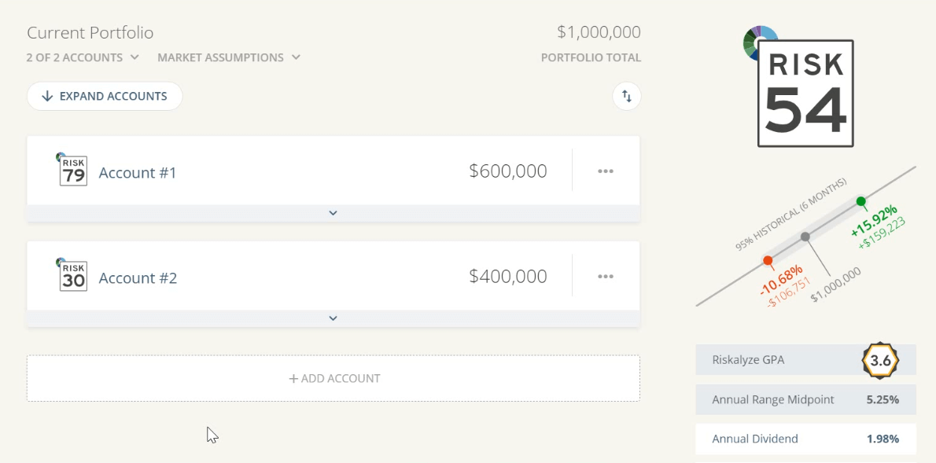Click the Risk 79 badge on Account #1
Image resolution: width=936 pixels, height=463 pixels.
pyautogui.click(x=73, y=171)
